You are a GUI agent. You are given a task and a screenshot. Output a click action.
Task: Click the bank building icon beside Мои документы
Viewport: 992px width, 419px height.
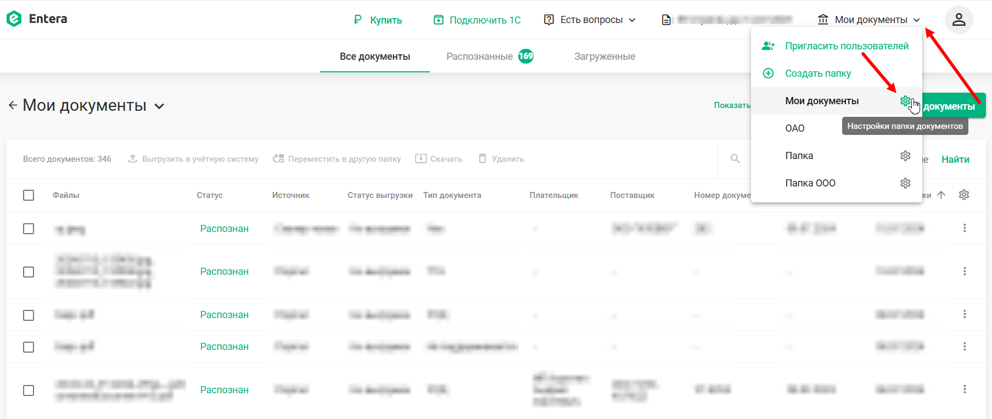[x=823, y=20]
